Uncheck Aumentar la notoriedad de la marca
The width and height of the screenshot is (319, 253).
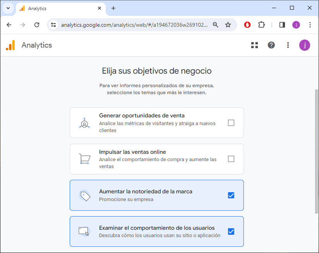tap(231, 195)
